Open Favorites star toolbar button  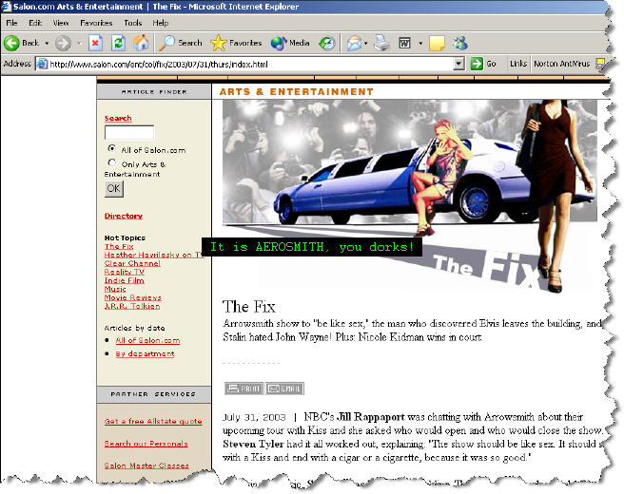236,43
